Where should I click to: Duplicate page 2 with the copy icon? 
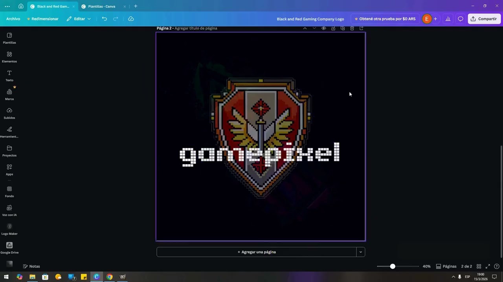[343, 28]
